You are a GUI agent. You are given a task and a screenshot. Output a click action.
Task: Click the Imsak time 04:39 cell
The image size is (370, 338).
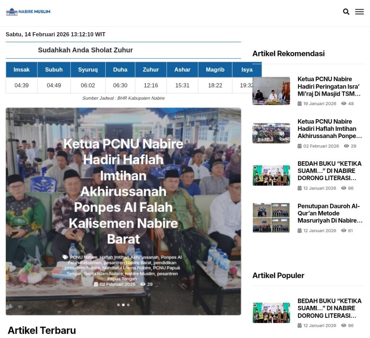[x=21, y=86]
